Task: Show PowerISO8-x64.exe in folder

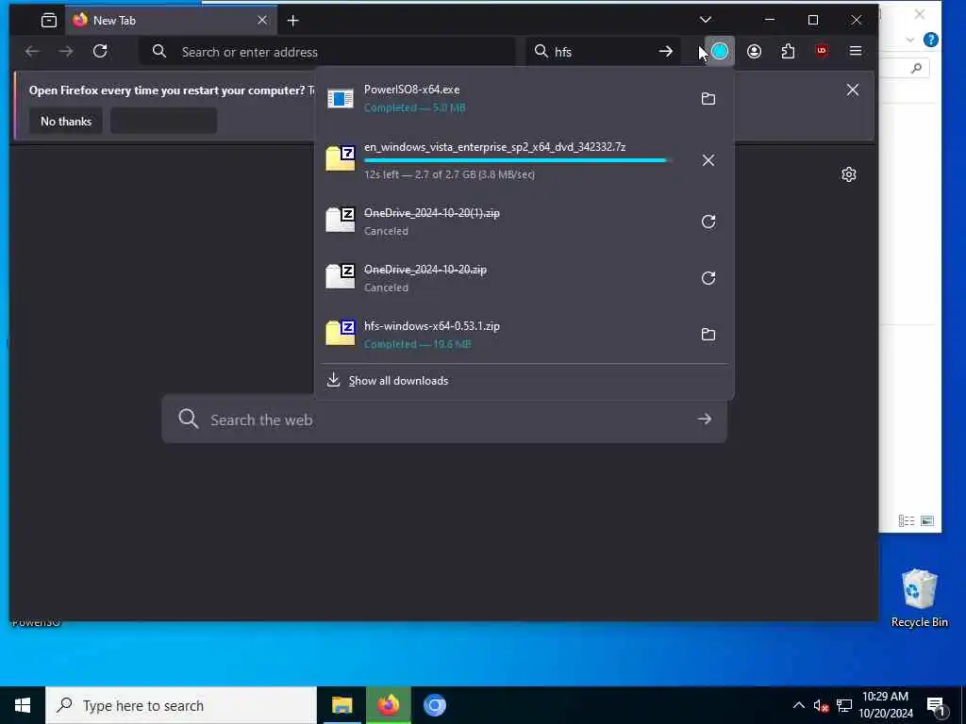Action: 708,98
